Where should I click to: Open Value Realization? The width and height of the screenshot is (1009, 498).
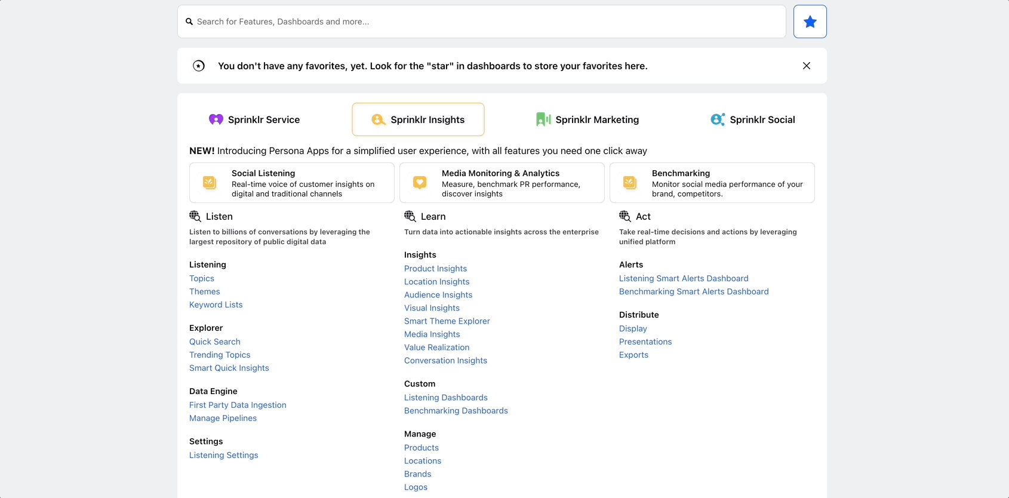click(437, 348)
